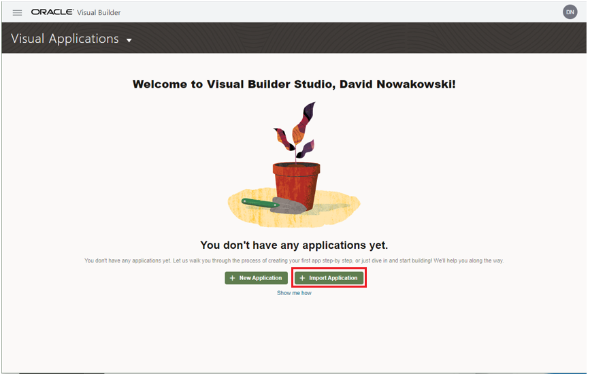Click the Import Application button
Viewport: 590px width, 374px height.
329,278
